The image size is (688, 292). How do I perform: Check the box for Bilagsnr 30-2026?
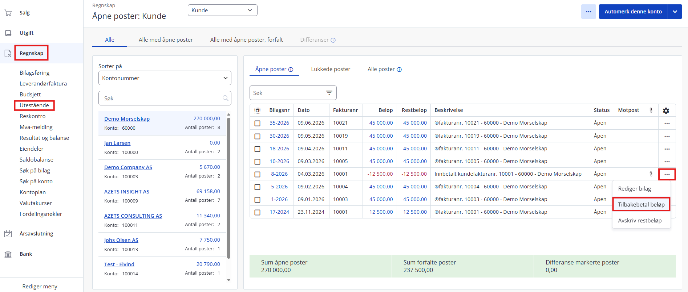pos(257,136)
